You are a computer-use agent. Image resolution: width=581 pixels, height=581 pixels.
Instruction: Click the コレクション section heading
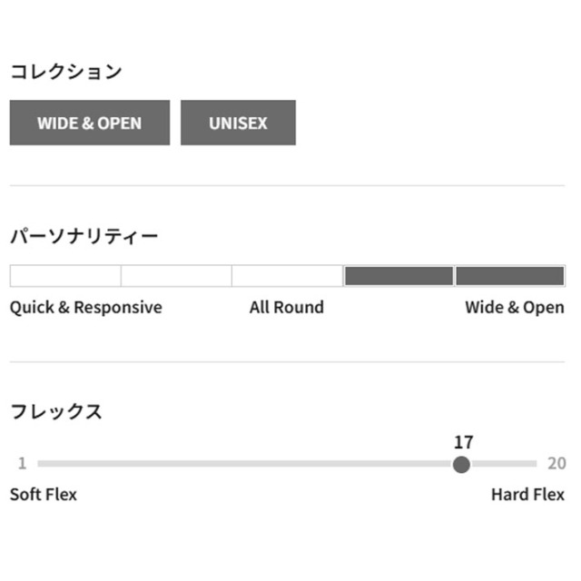point(66,72)
